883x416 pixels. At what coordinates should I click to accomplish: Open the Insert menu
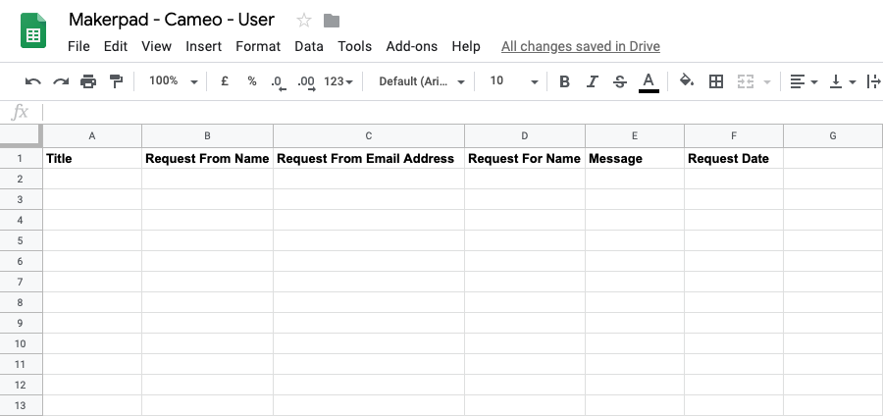click(x=203, y=46)
